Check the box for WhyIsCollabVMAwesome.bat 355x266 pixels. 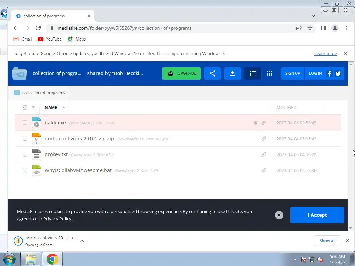(25, 170)
